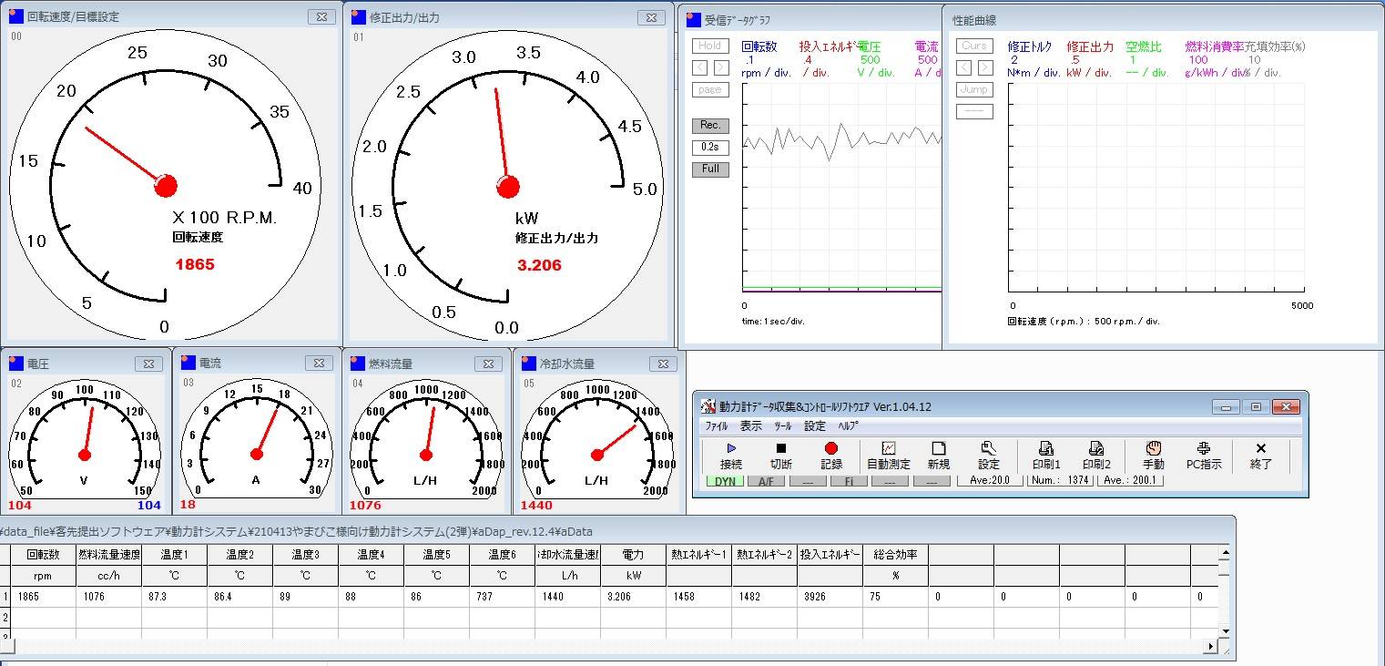Click data table horizontal scrollbar right arrow

click(1211, 646)
